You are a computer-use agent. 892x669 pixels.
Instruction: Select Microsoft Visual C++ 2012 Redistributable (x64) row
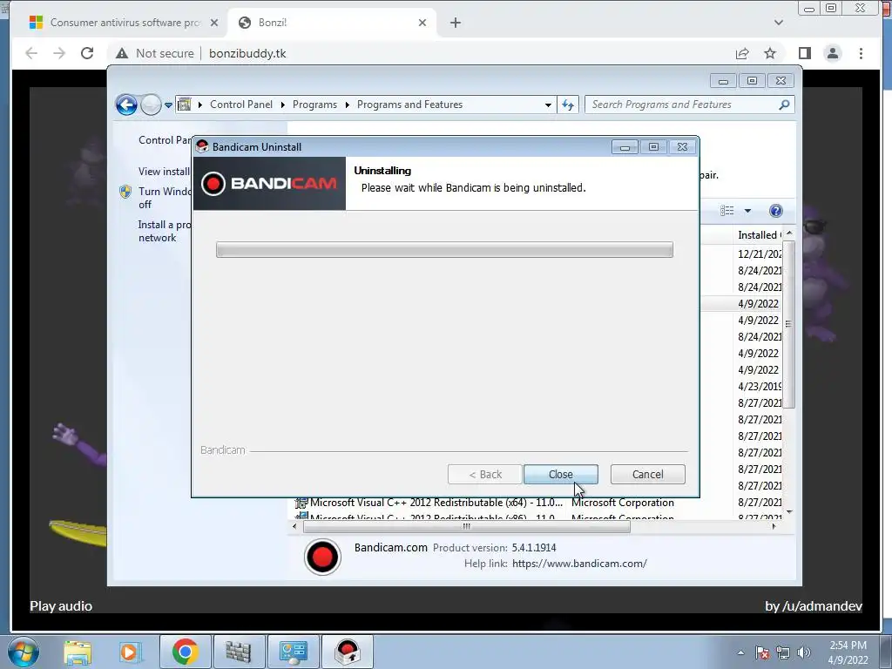535,503
